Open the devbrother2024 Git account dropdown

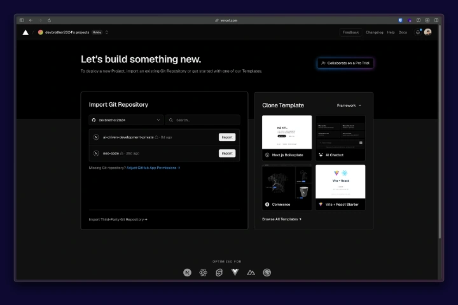pos(126,120)
